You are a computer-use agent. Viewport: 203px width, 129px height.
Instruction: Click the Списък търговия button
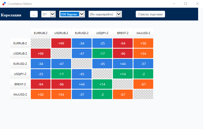pos(150,14)
